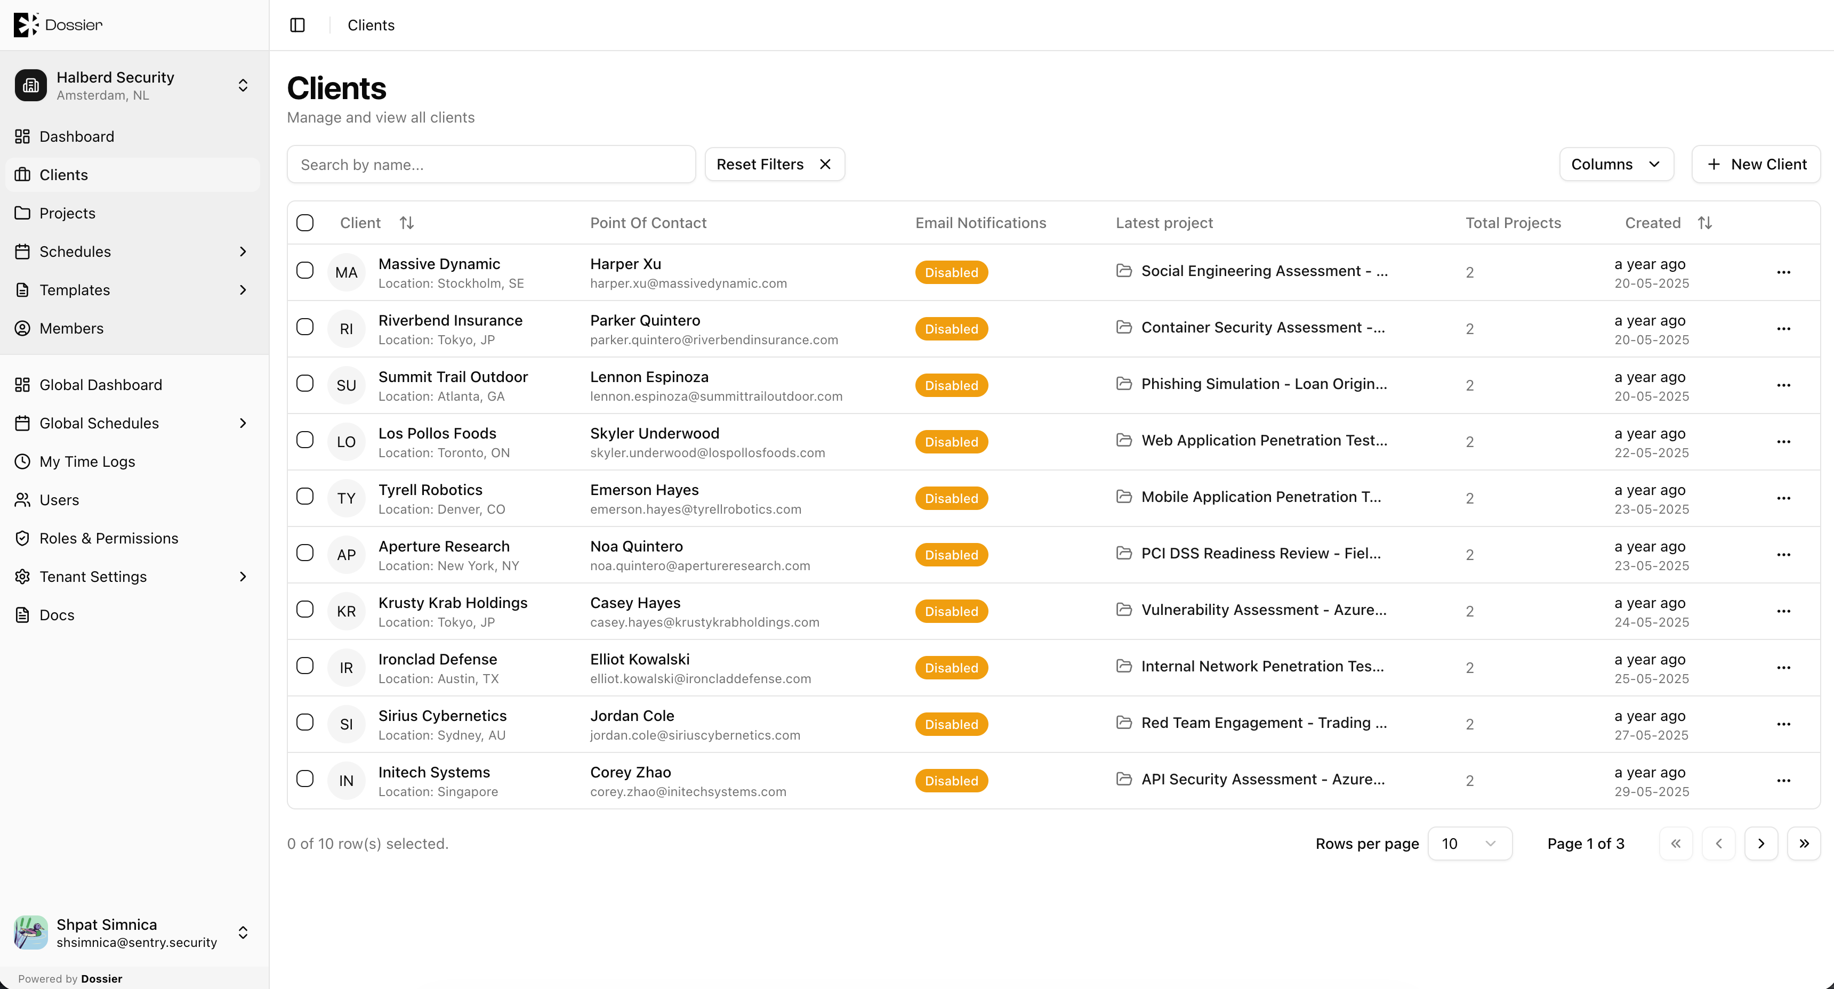Screen dimensions: 1834x989
Task: Open the Shpat Simnica user menu
Action: (243, 932)
